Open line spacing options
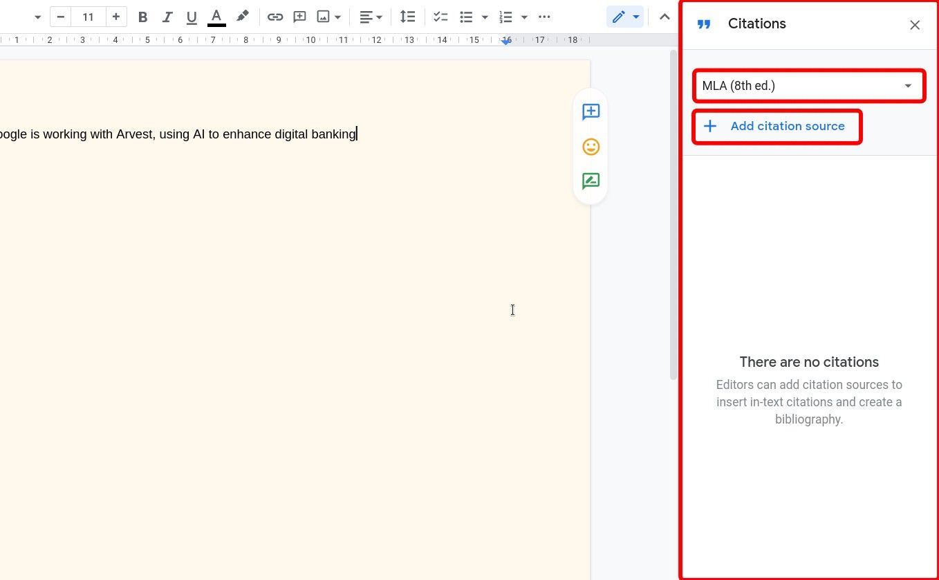Viewport: 939px width, 580px height. (x=408, y=17)
